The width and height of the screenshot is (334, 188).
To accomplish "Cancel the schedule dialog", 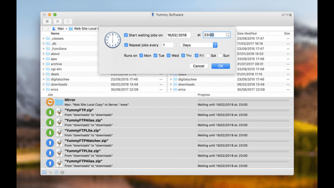I will click(x=198, y=66).
